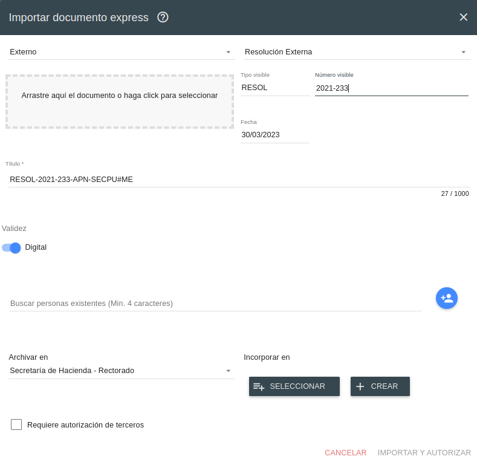Click CANCELAR

(346, 453)
